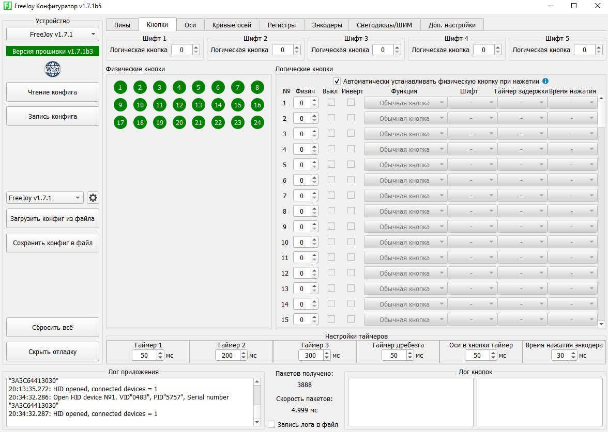Click the logical buttons list vertical scrollbar
This screenshot has width=608, height=432.
(601, 211)
